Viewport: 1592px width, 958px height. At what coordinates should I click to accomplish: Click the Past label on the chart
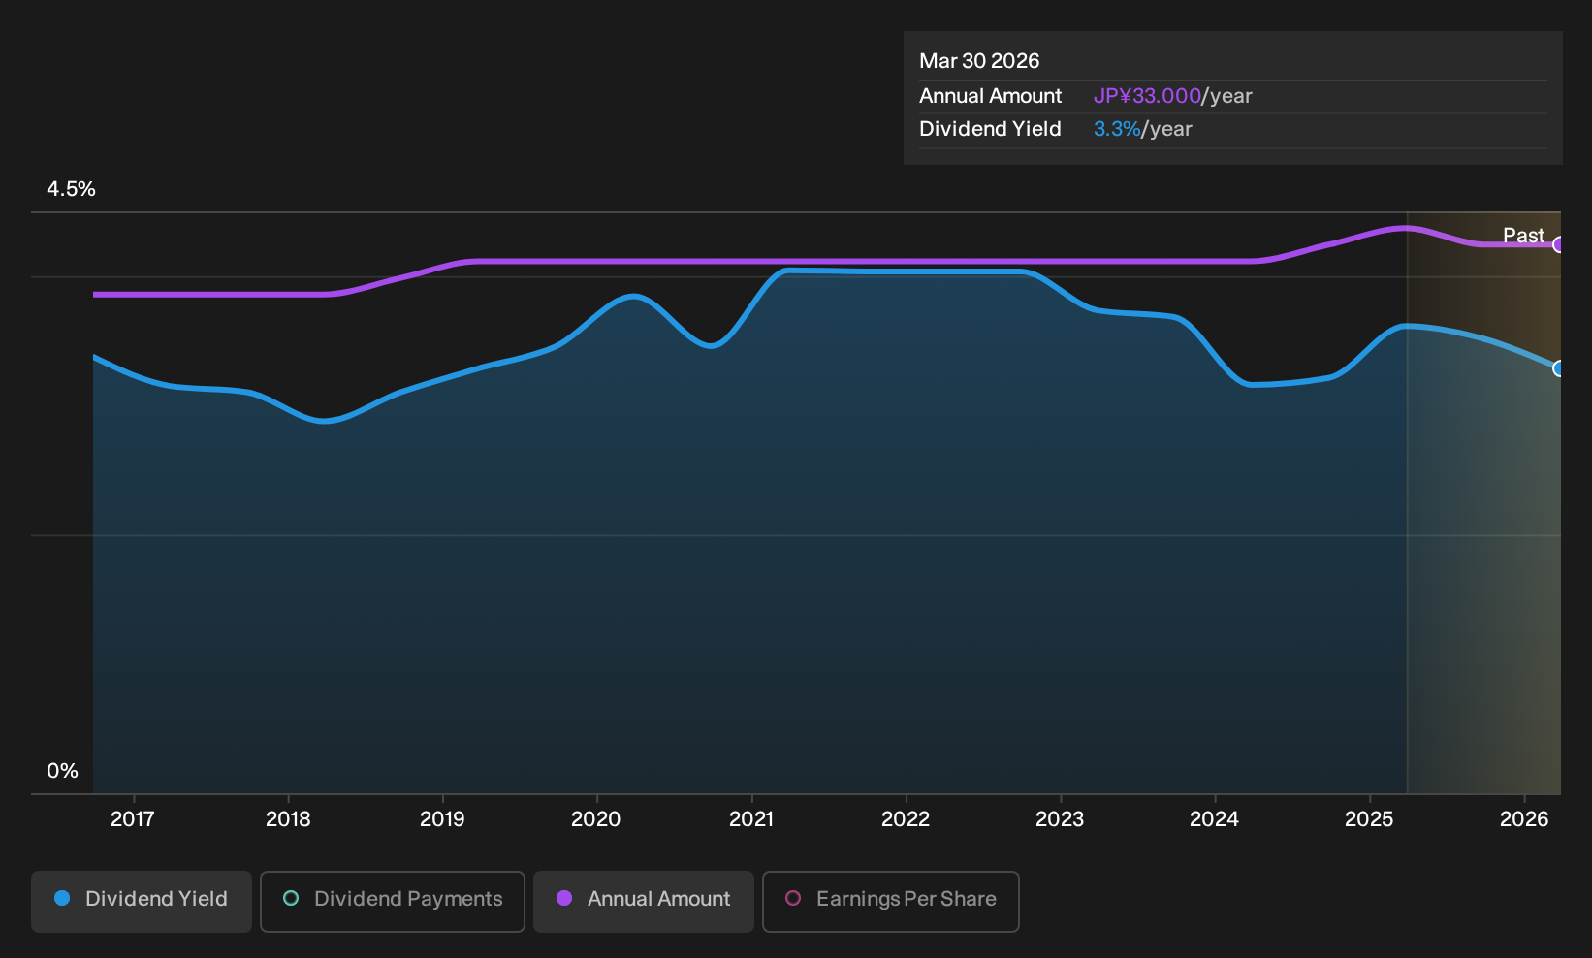pos(1523,235)
